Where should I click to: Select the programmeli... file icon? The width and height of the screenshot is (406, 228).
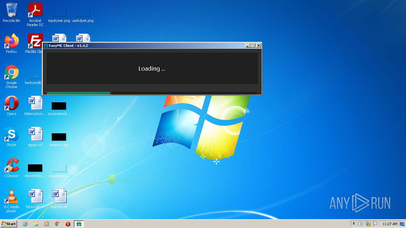point(59,108)
